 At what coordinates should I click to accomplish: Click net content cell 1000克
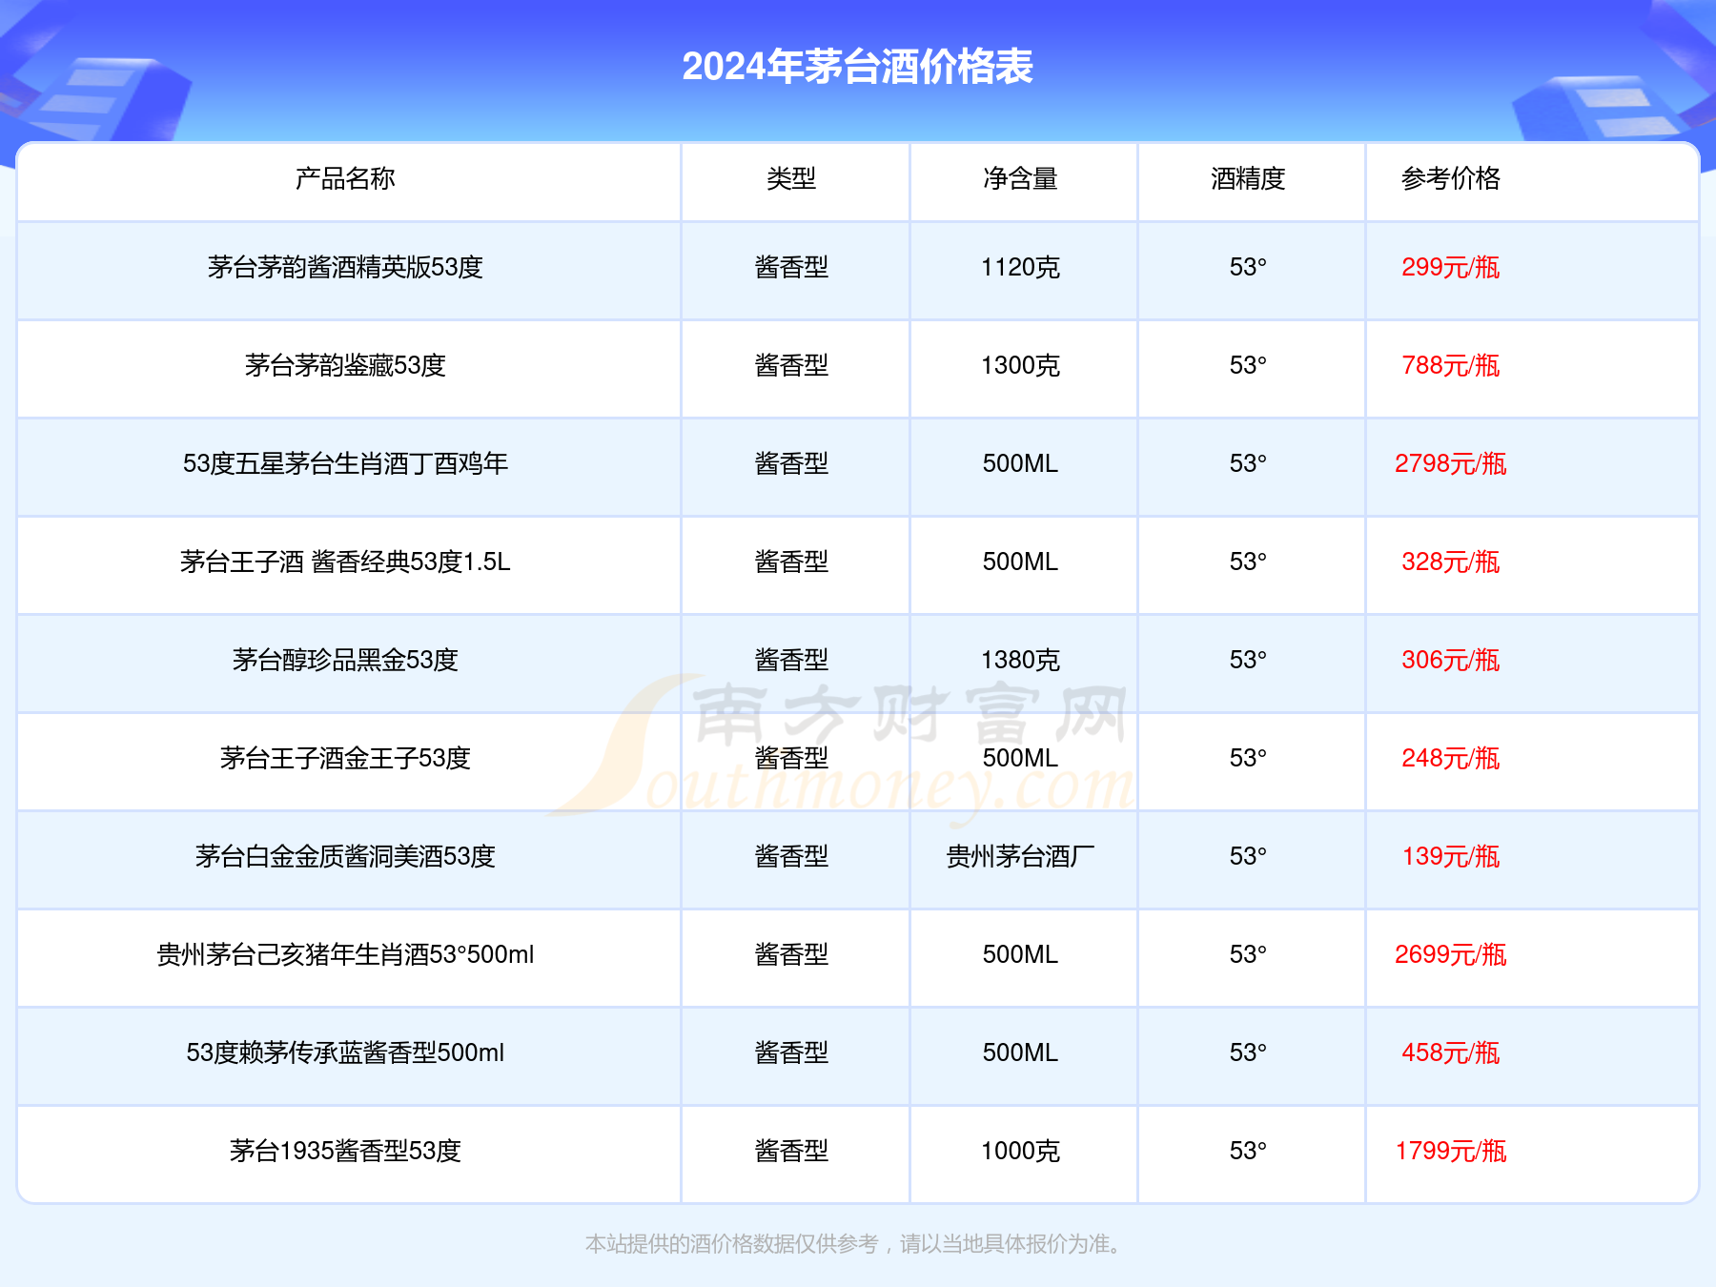(x=1020, y=1151)
